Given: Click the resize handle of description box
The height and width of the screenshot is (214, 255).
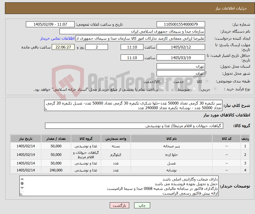Looking at the screenshot, I should coord(46,109).
